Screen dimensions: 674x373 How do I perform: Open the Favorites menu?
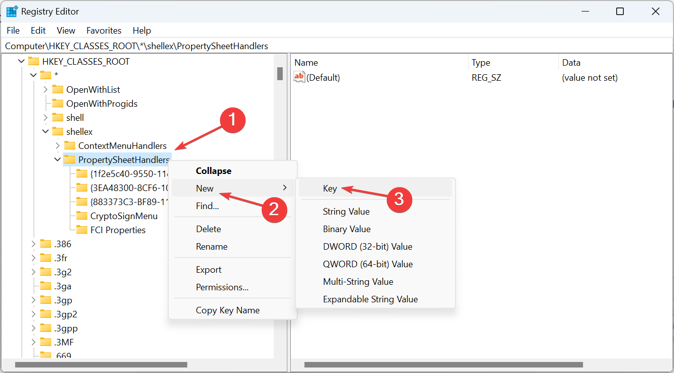[104, 31]
